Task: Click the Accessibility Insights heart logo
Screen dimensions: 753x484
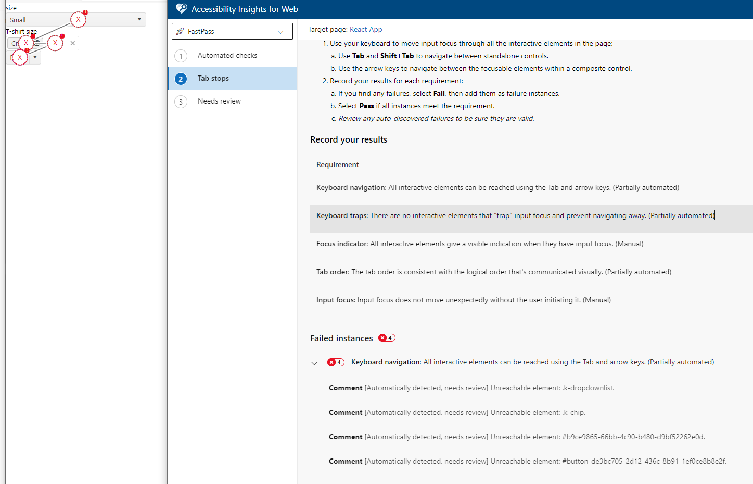Action: [x=181, y=9]
